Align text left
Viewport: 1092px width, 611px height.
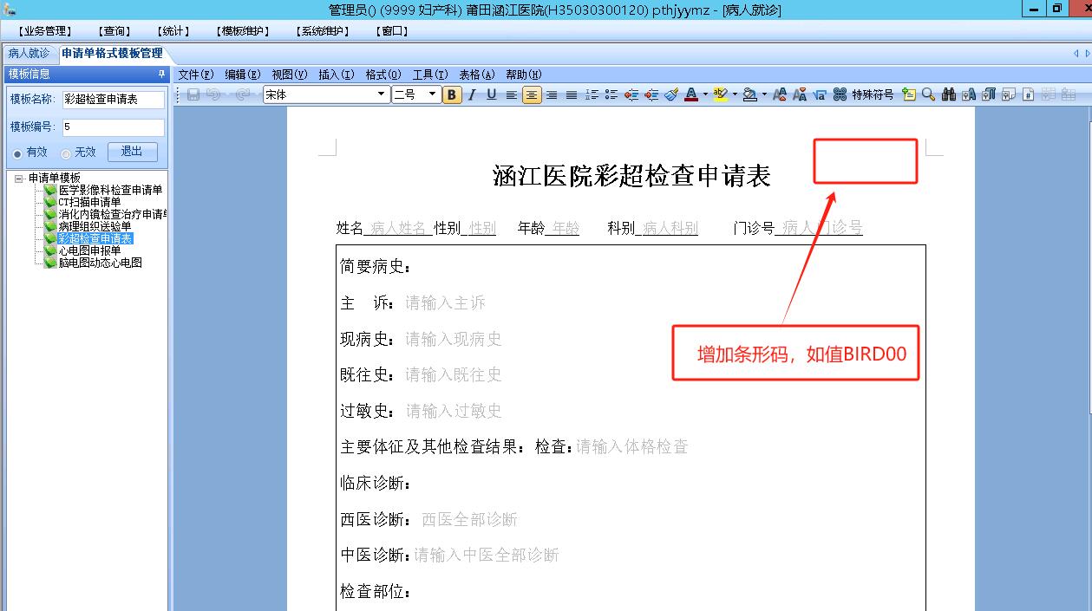512,94
